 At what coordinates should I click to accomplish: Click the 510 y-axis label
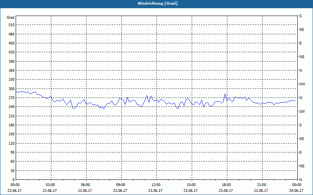12,25
